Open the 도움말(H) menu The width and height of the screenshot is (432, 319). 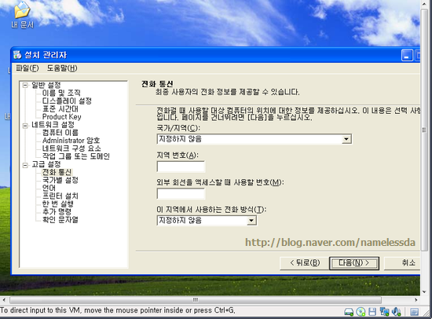click(62, 68)
